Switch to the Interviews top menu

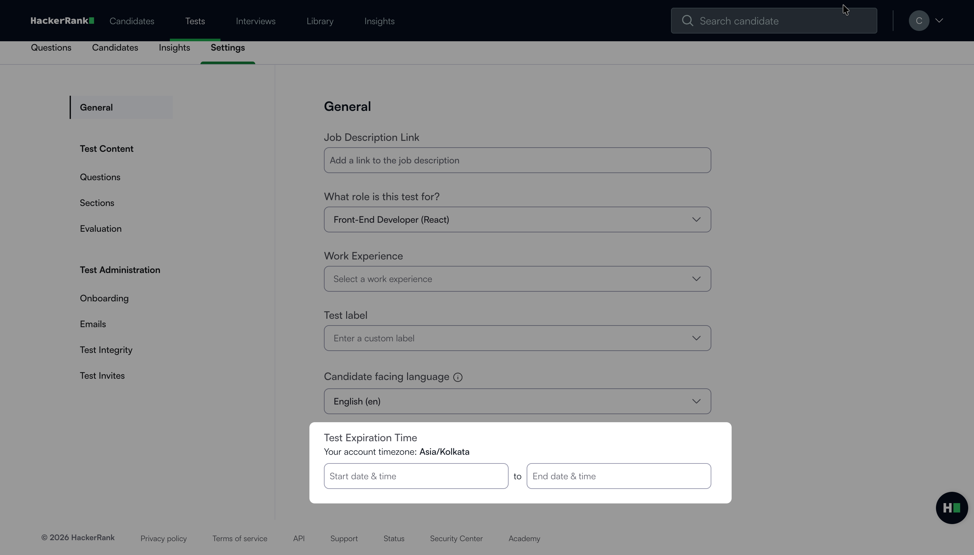(255, 21)
